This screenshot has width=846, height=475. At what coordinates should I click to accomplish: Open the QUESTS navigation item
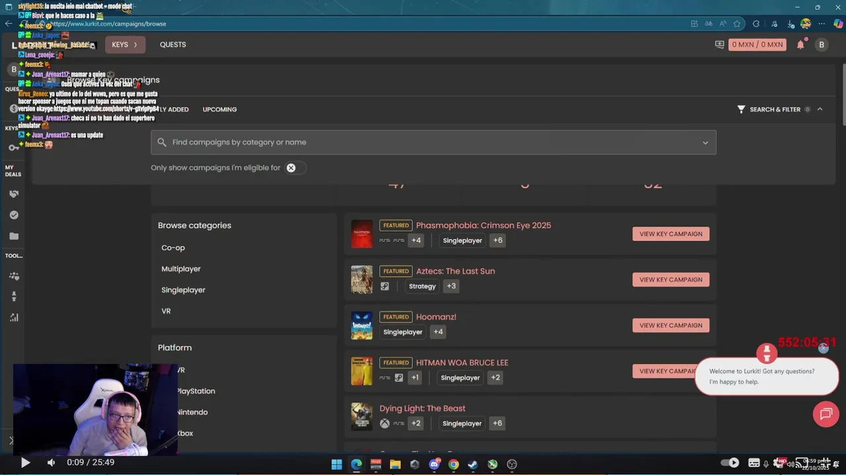pos(173,45)
